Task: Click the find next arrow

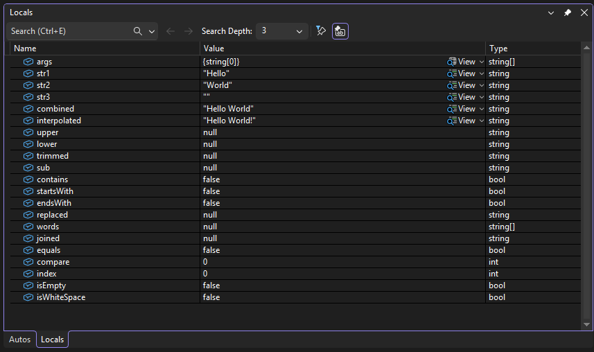Action: coord(189,31)
